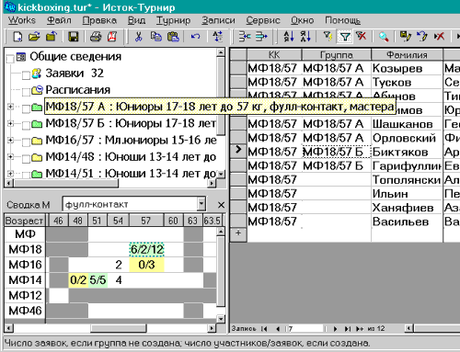Viewport: 460px width, 352px height.
Task: Check the box beside МФ16/57 group
Action: point(26,142)
